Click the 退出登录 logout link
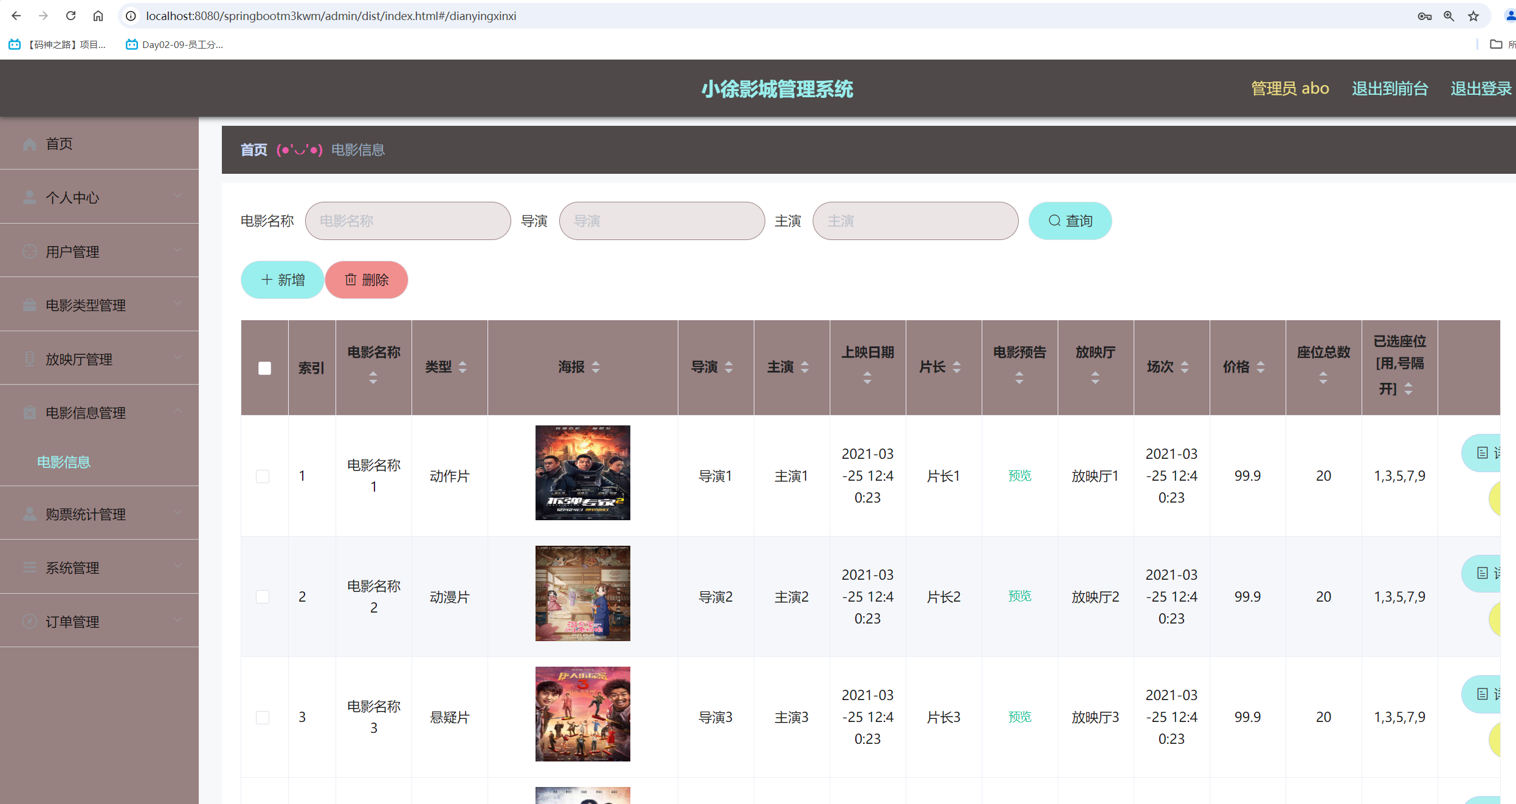The height and width of the screenshot is (804, 1516). [x=1480, y=89]
